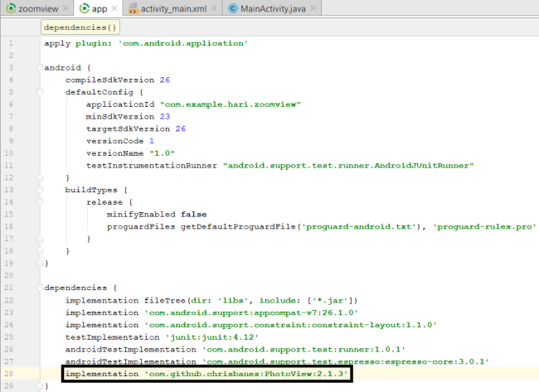Click line number 1 in gutter
539x392 pixels.
(x=11, y=43)
